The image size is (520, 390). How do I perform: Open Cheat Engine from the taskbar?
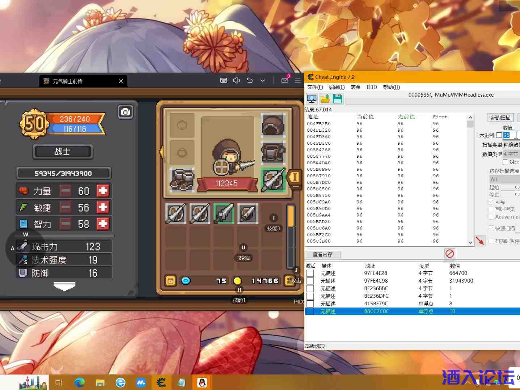click(x=161, y=382)
